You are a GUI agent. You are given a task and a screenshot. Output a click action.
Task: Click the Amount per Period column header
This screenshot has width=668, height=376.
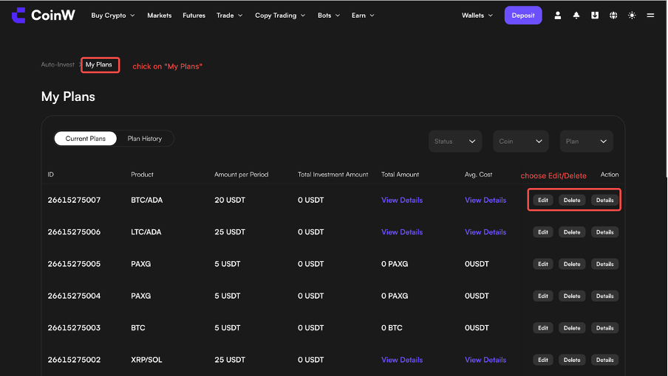point(241,175)
